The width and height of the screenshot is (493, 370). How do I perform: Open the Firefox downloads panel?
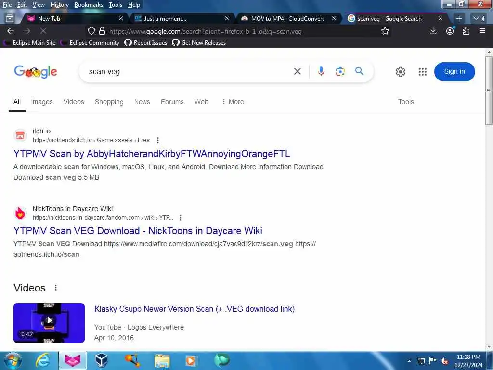click(433, 31)
